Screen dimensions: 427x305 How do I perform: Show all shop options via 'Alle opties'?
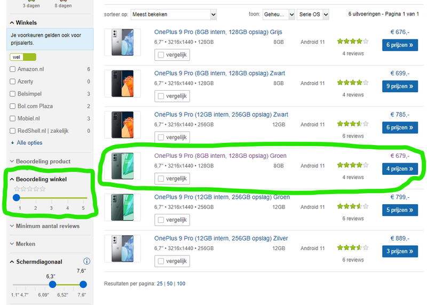pyautogui.click(x=27, y=142)
